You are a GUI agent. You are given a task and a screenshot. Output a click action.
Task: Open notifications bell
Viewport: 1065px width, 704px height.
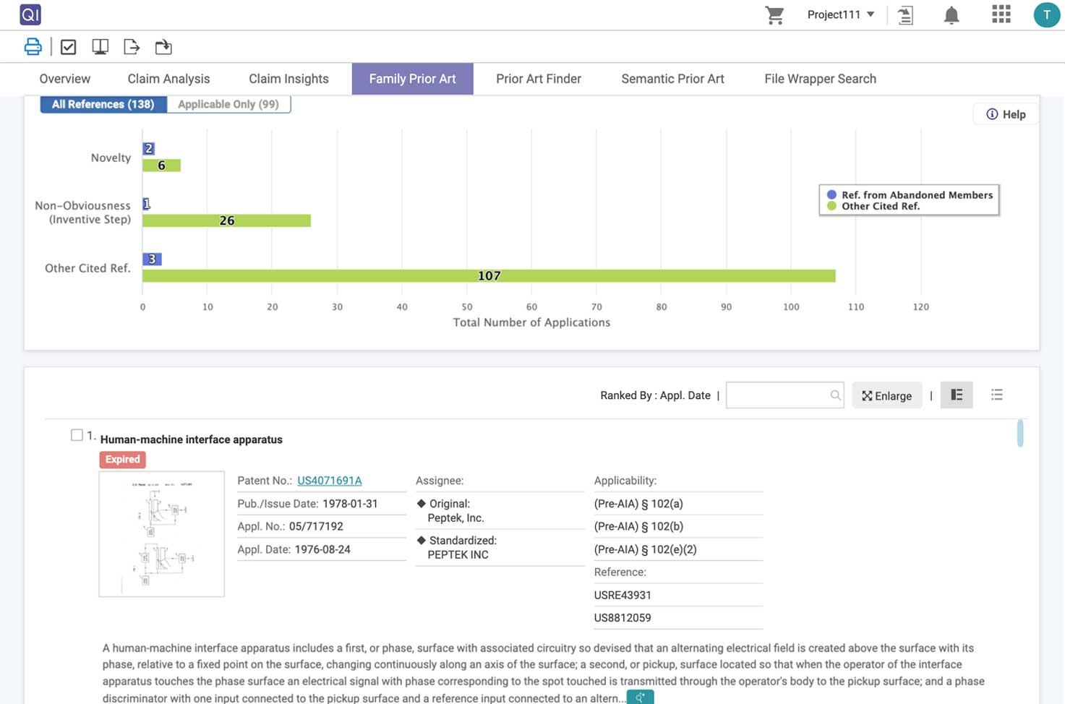click(x=951, y=15)
